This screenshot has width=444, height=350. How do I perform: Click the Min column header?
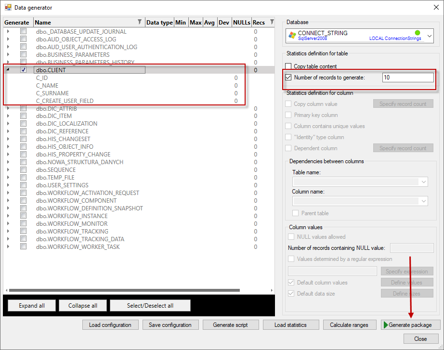point(181,22)
